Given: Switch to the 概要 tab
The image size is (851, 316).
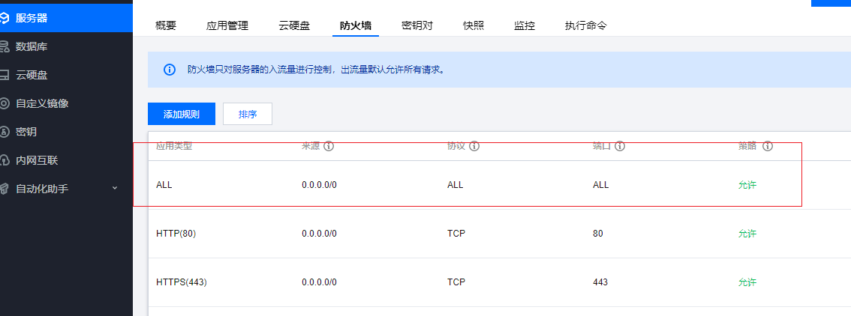Looking at the screenshot, I should 166,25.
